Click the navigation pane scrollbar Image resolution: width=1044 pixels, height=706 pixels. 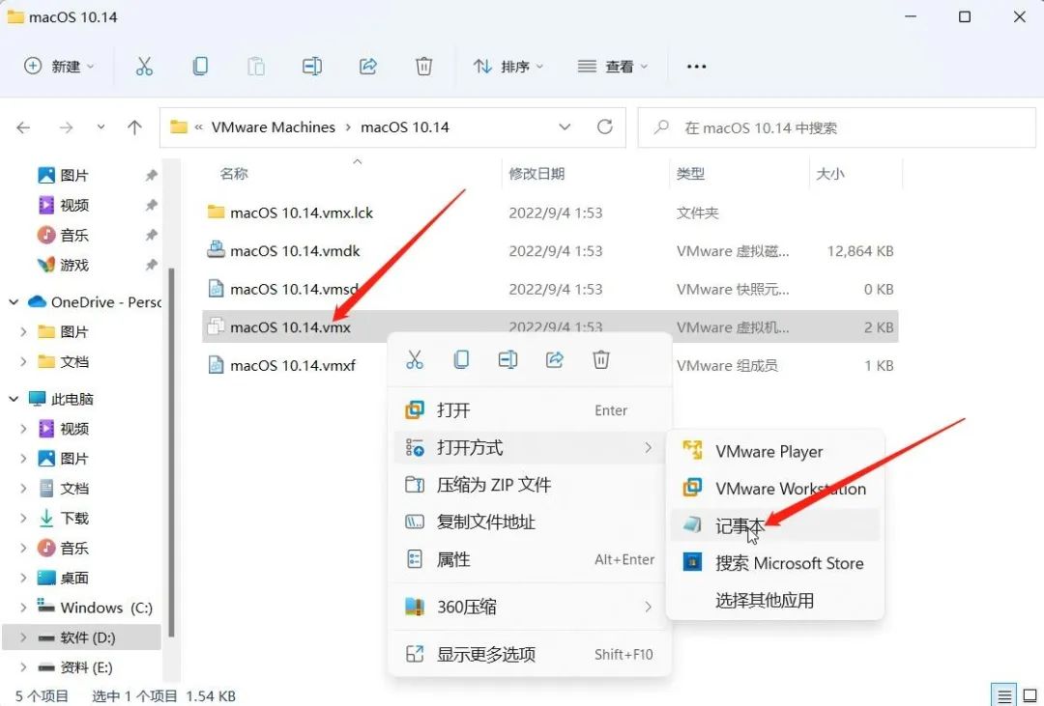tap(171, 453)
